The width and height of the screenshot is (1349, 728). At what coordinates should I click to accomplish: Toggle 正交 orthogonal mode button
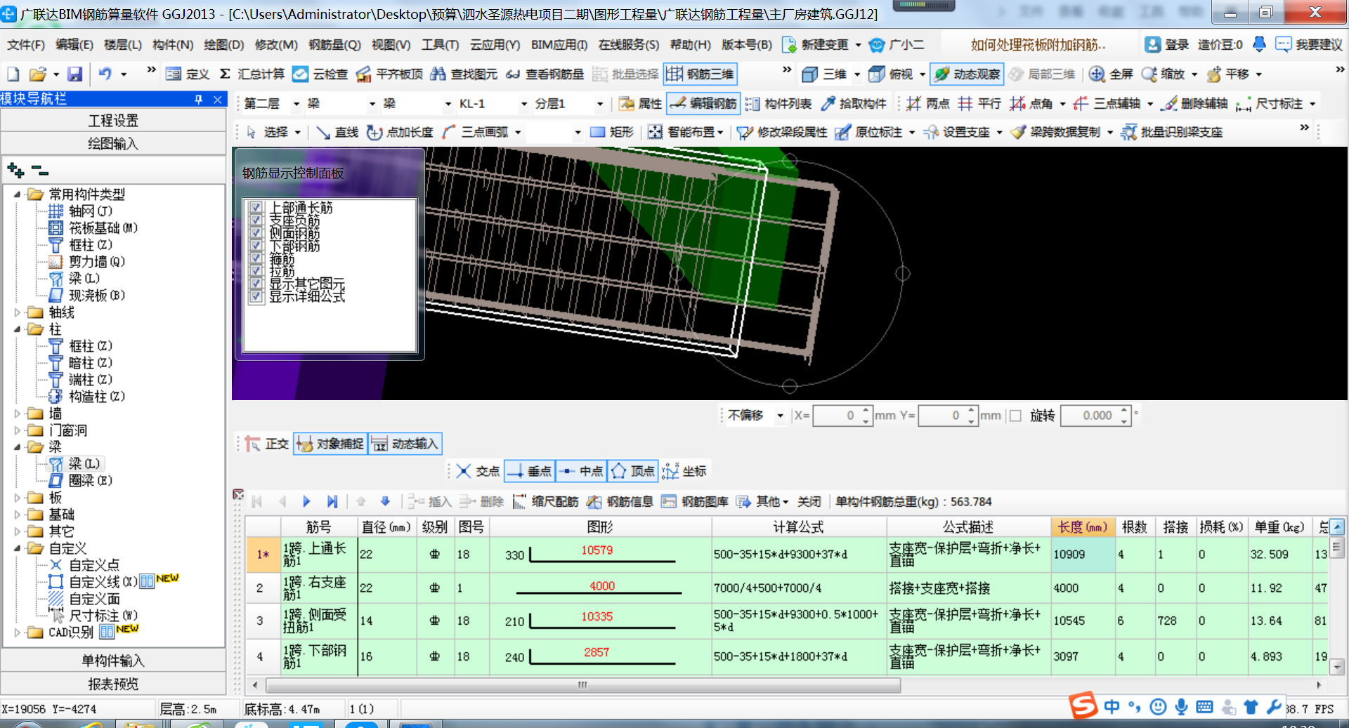pyautogui.click(x=267, y=444)
